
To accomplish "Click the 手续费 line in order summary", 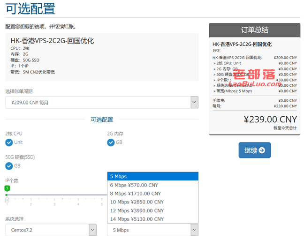I will [x=255, y=100].
